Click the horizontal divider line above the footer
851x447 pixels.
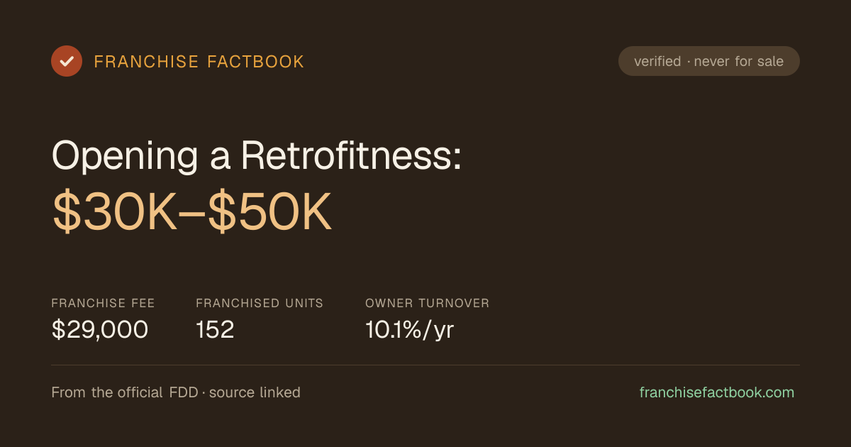click(x=425, y=365)
